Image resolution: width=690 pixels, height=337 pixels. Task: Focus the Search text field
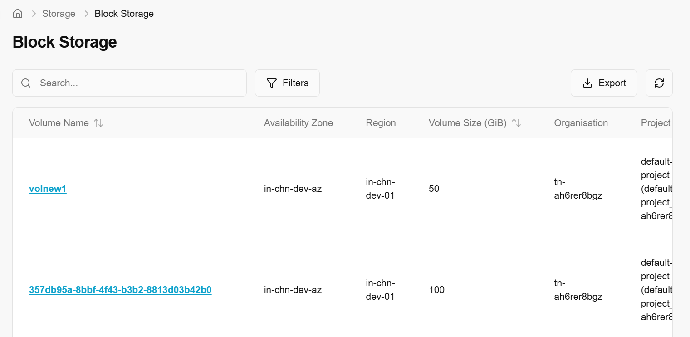[136, 83]
